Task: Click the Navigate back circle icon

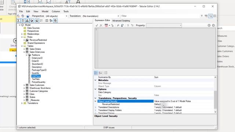Action: tap(209, 25)
